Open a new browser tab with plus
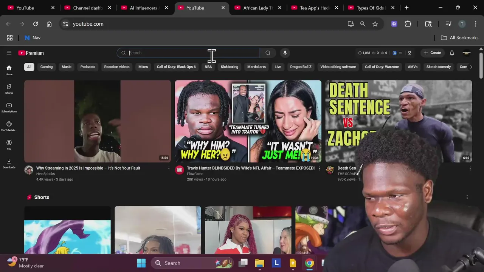 pos(406,8)
